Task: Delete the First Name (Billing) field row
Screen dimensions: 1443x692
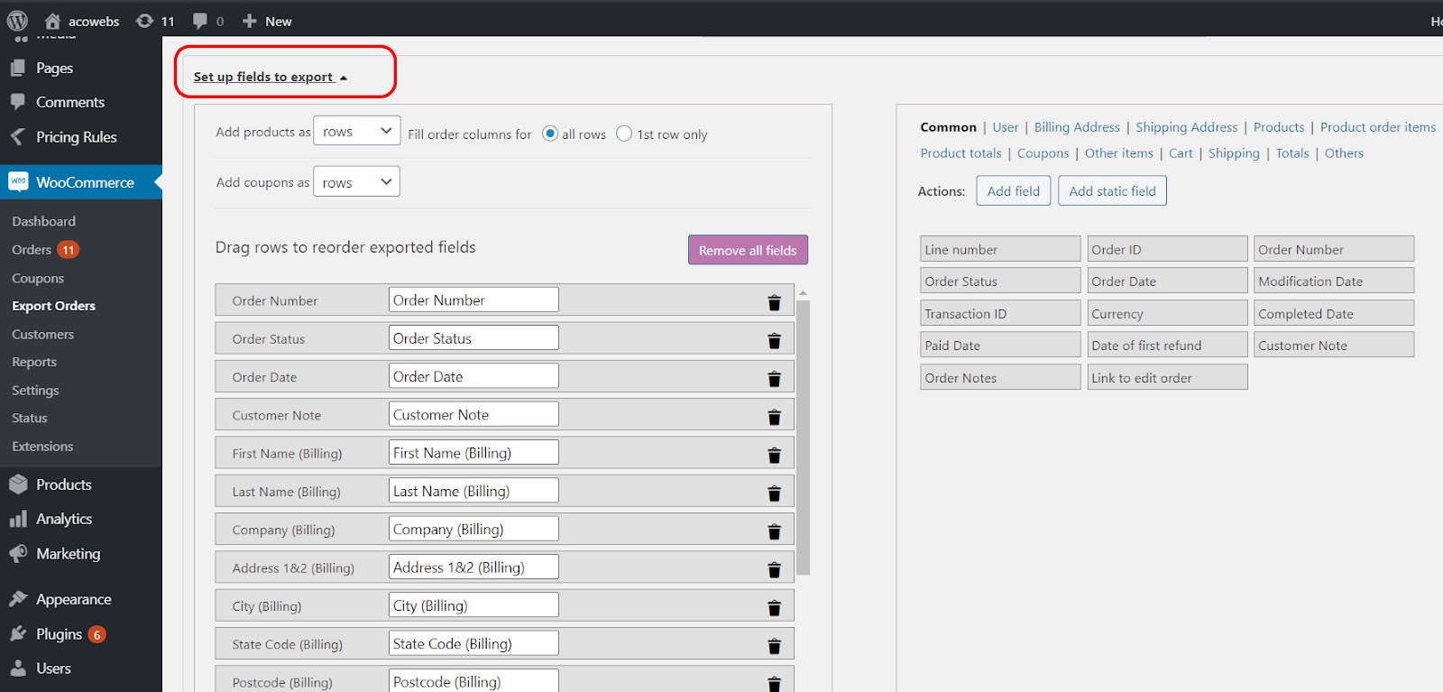Action: (774, 455)
